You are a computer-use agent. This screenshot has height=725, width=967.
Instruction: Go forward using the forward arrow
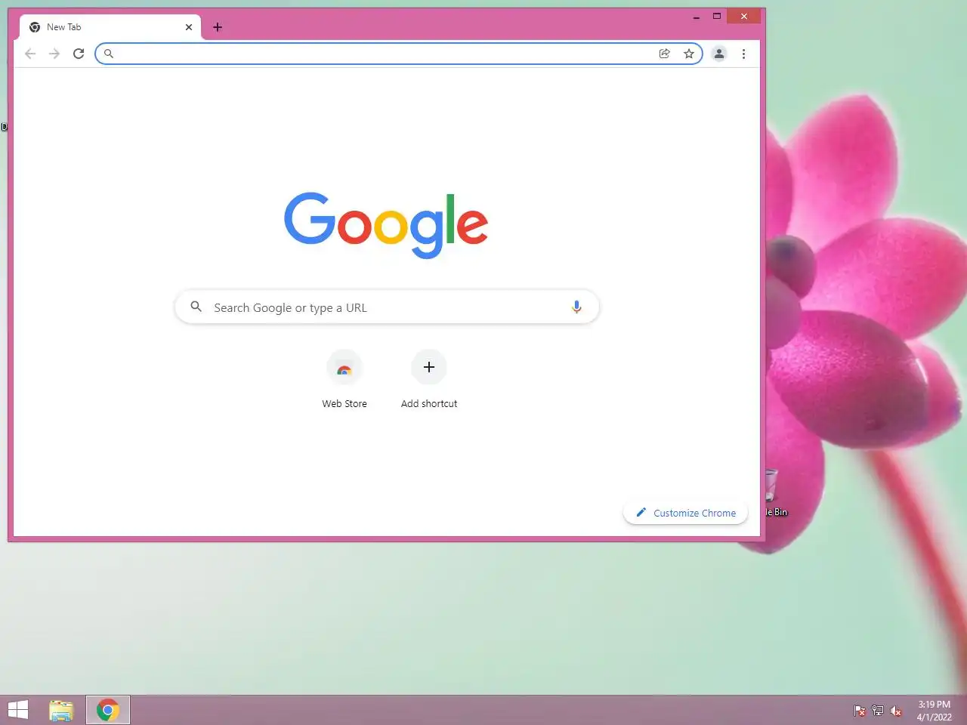54,54
